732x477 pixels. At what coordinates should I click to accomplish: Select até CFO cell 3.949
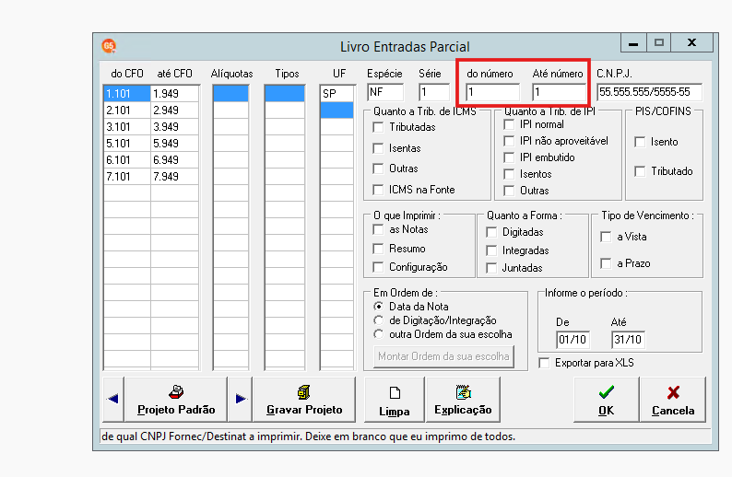174,127
